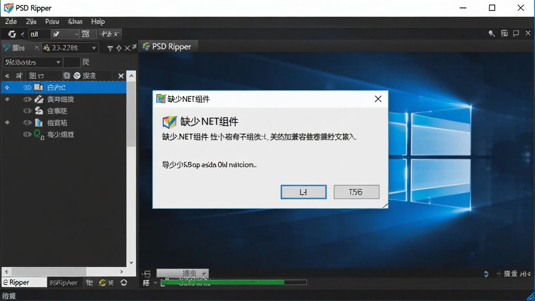
Task: Open the Help menu
Action: [98, 21]
